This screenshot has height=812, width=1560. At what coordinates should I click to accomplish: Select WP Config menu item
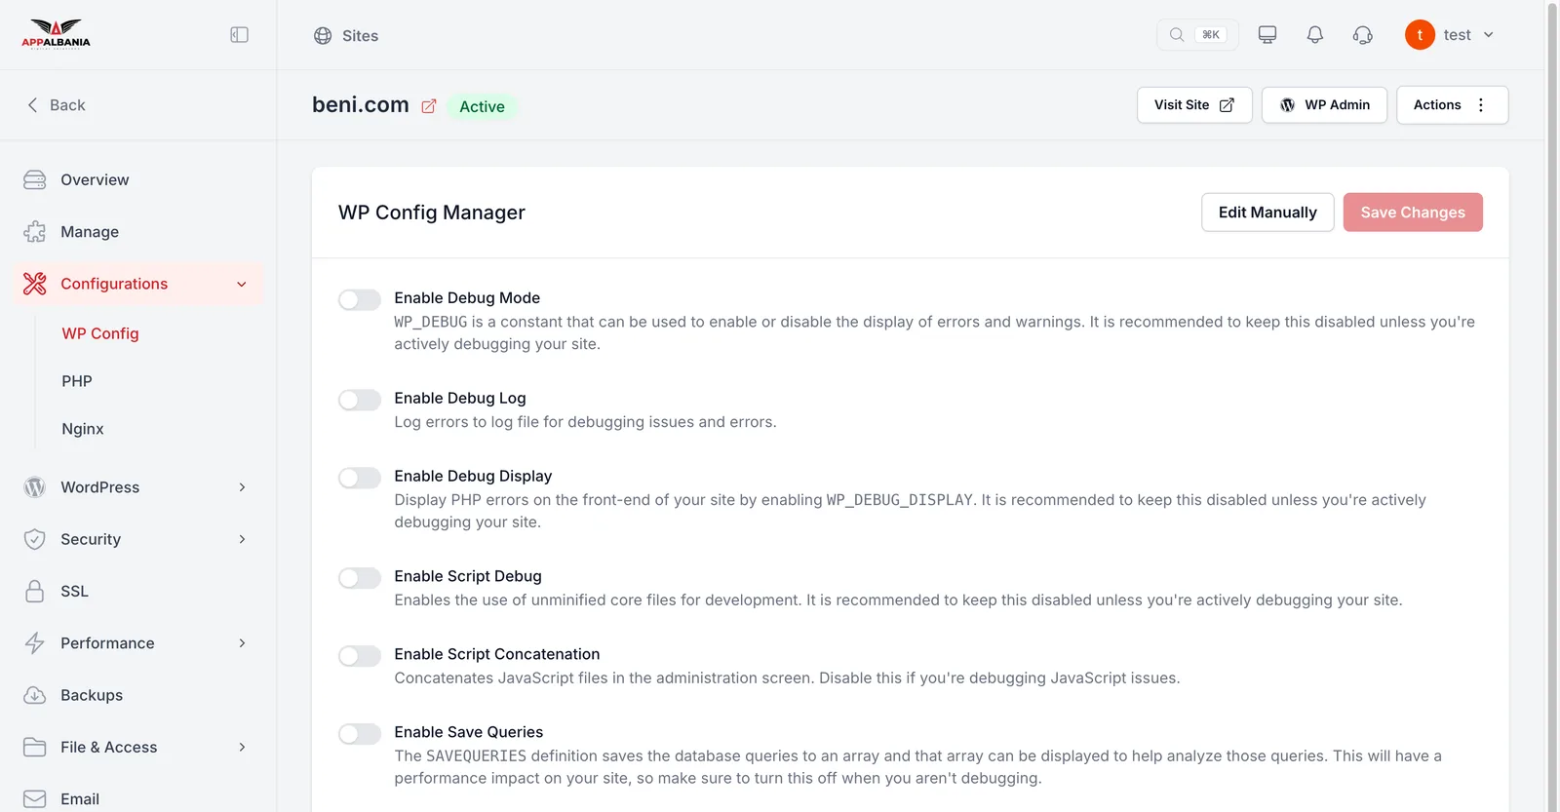pyautogui.click(x=100, y=333)
